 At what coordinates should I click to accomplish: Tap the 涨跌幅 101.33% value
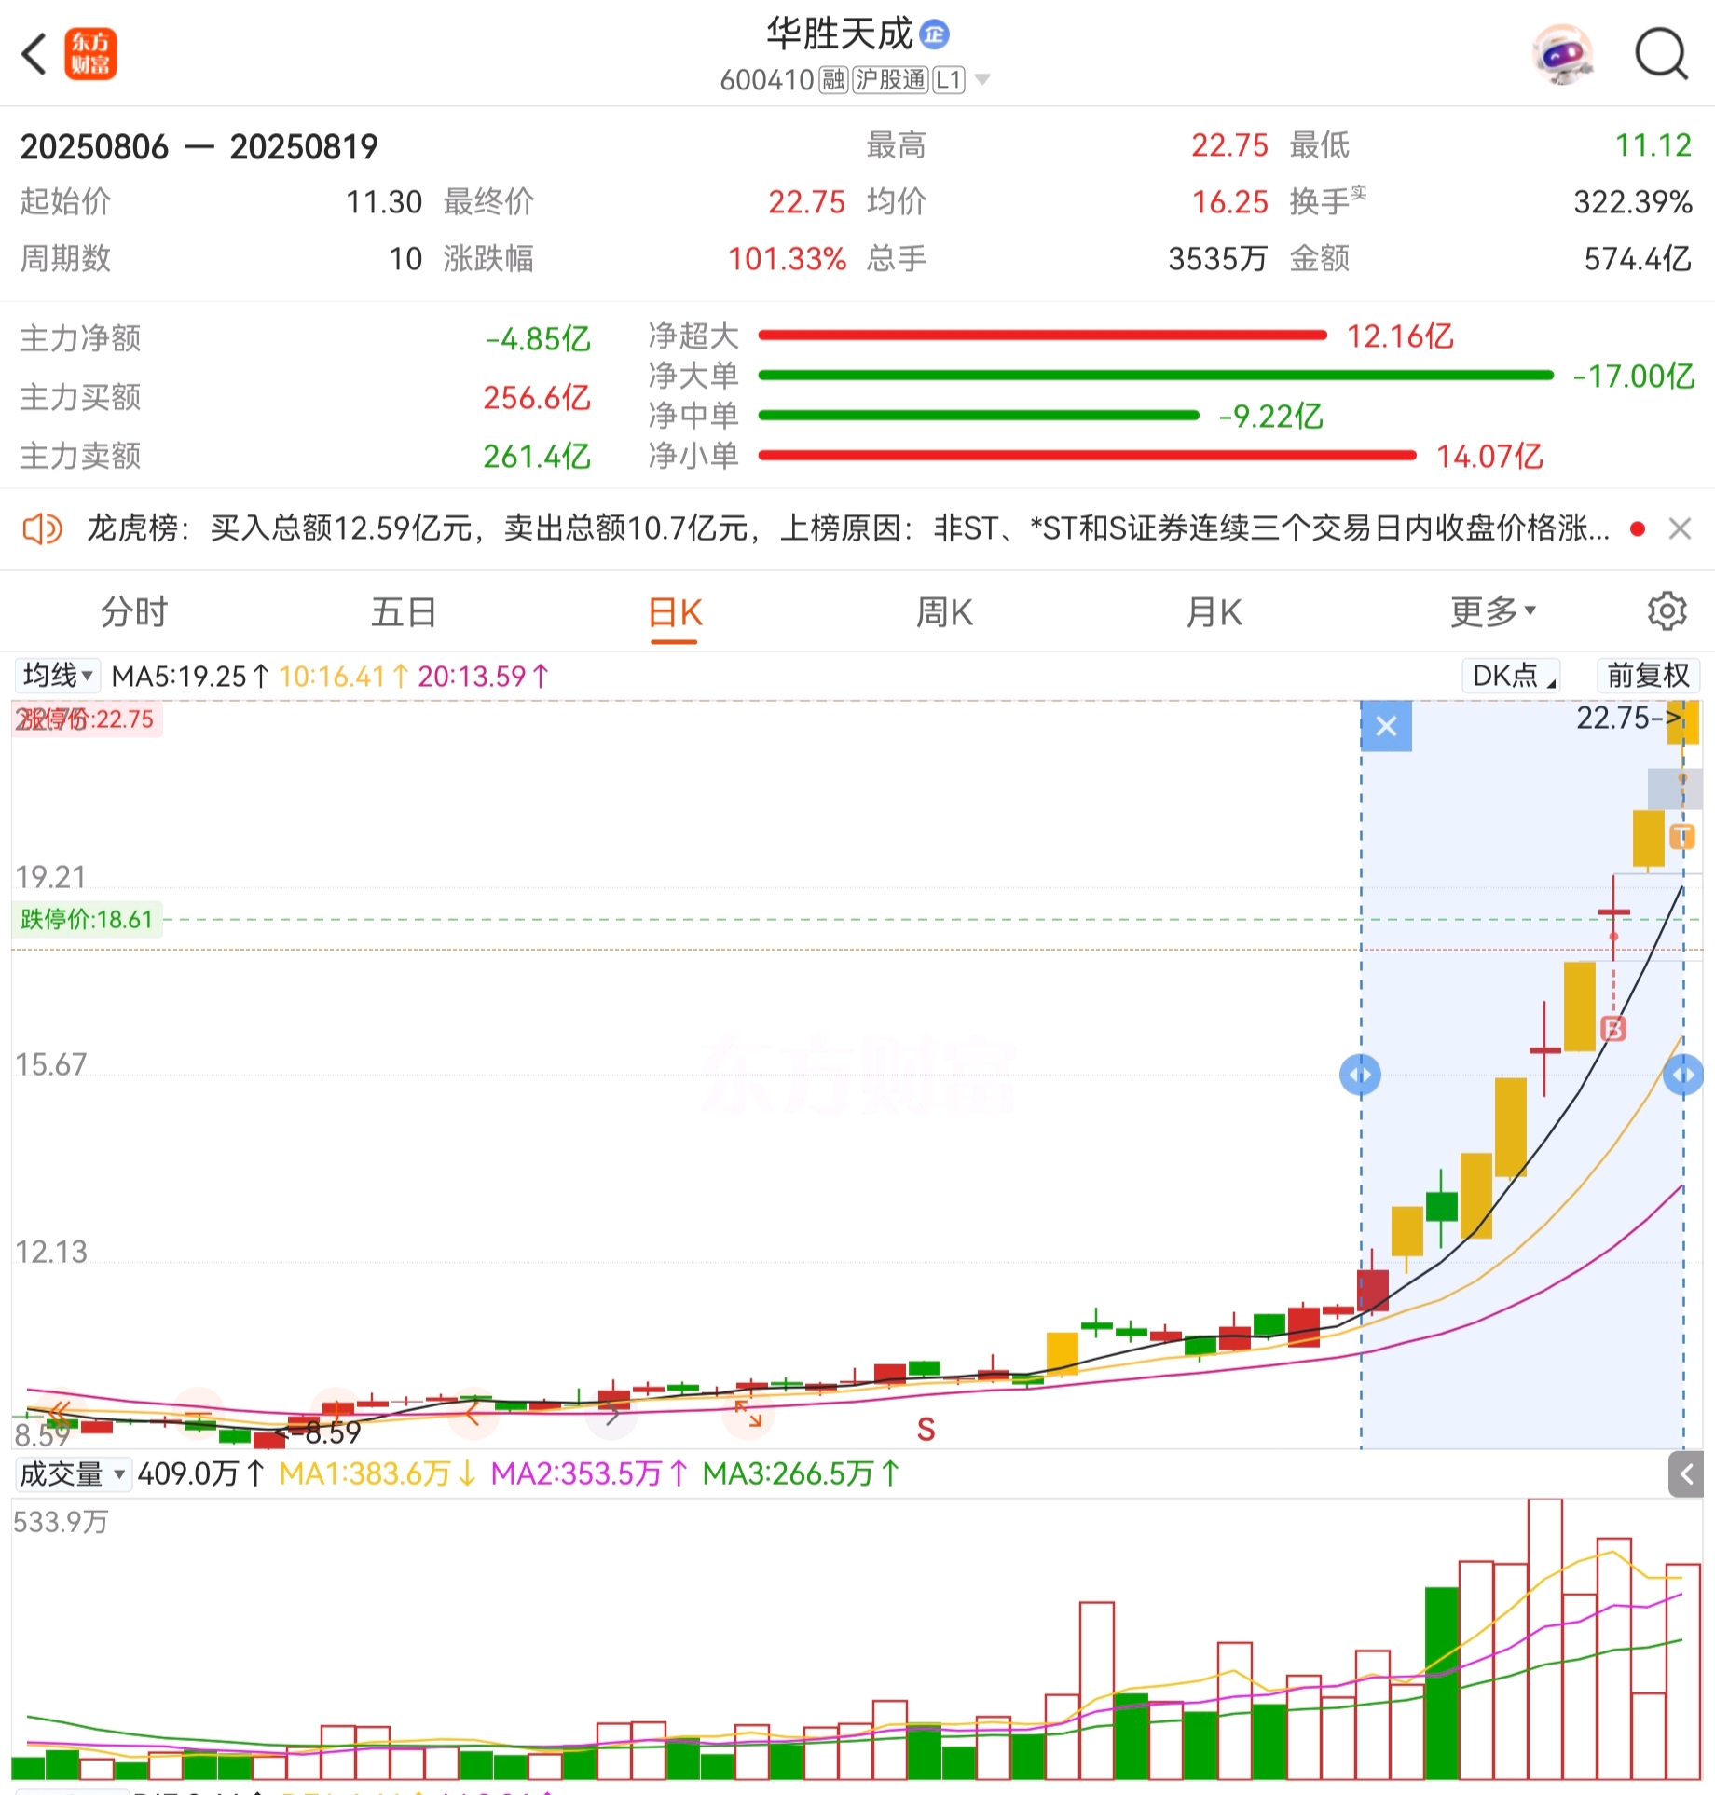point(787,258)
